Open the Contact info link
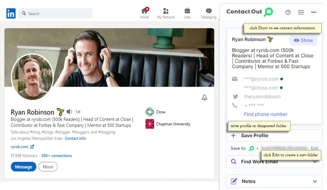This screenshot has width=327, height=190. (75, 138)
